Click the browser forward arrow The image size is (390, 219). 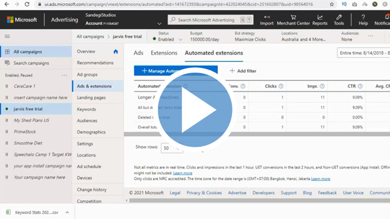[17, 4]
